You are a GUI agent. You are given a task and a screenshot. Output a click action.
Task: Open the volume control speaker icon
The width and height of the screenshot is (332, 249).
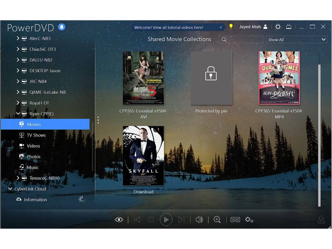click(200, 220)
